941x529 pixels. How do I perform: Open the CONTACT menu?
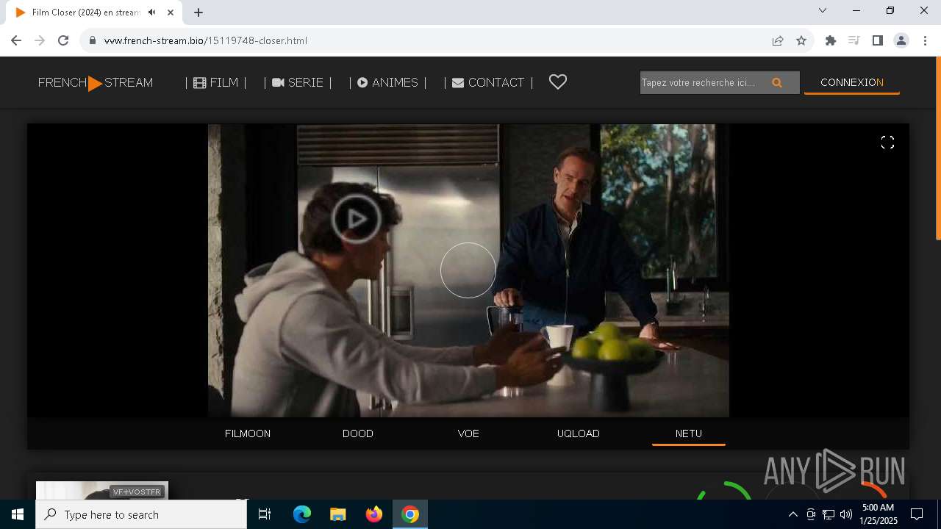[x=488, y=82]
